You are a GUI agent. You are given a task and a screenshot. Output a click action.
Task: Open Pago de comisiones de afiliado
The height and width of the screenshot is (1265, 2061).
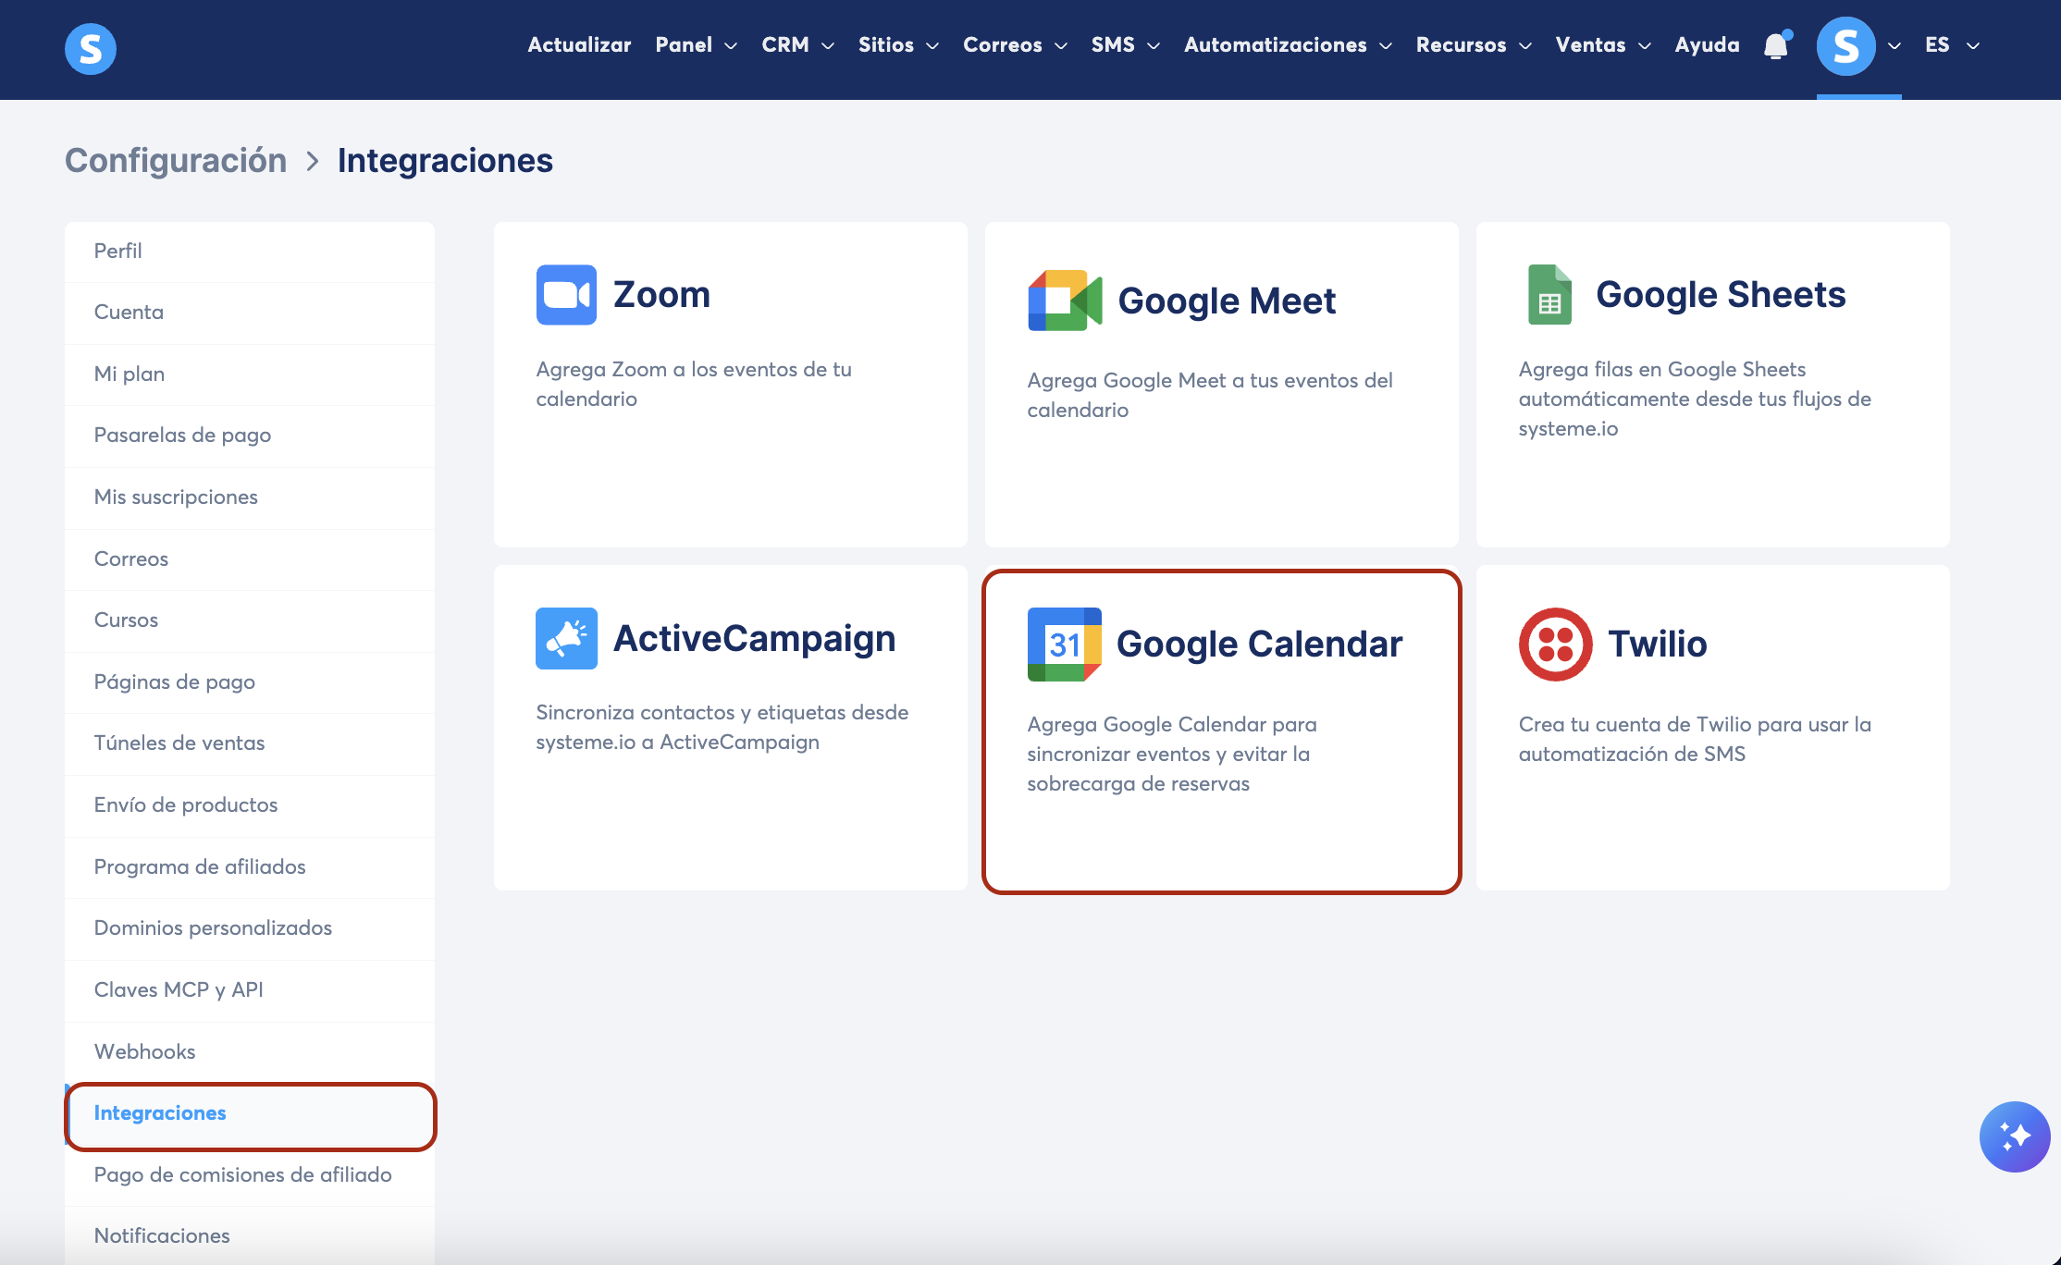coord(250,1175)
